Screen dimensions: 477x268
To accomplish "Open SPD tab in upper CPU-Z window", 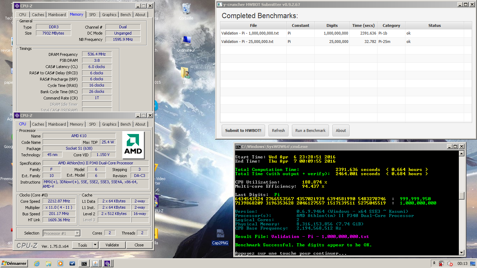I will [93, 15].
